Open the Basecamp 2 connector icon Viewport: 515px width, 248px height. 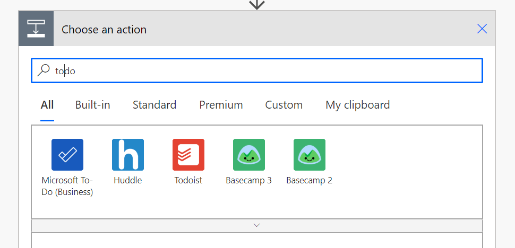point(310,155)
